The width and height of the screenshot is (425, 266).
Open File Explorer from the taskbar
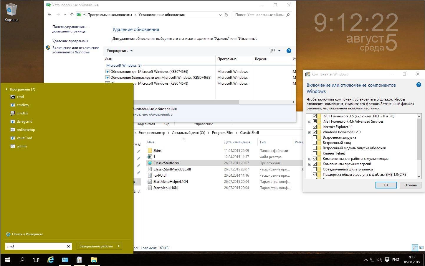click(94, 260)
